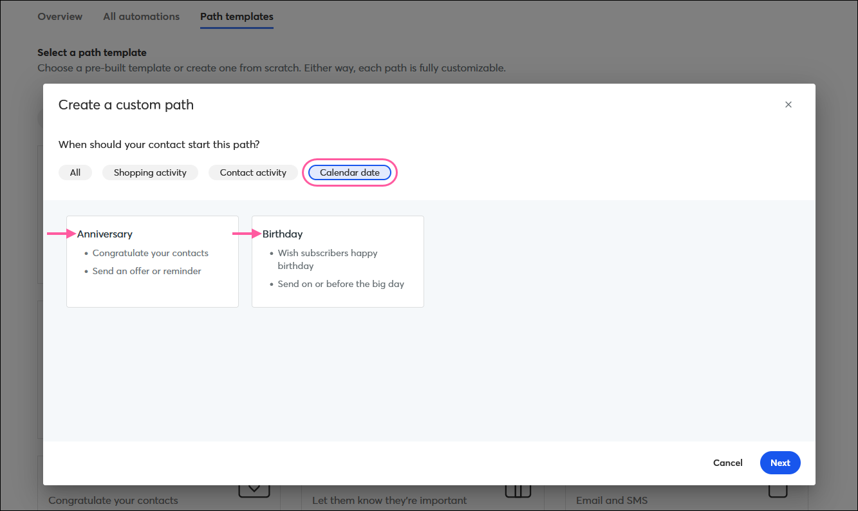Filter triggers by Contact activity

(x=253, y=172)
